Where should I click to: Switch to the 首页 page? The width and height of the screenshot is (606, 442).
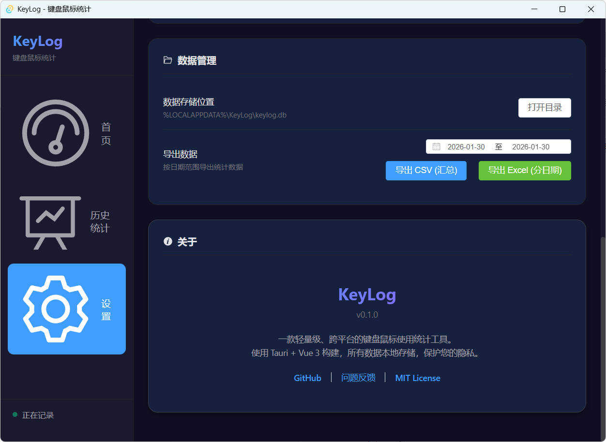pos(66,133)
